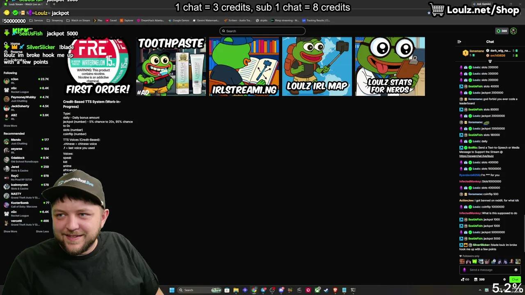The image size is (525, 295).
Task: Click the green Chat send button
Action: [515, 279]
